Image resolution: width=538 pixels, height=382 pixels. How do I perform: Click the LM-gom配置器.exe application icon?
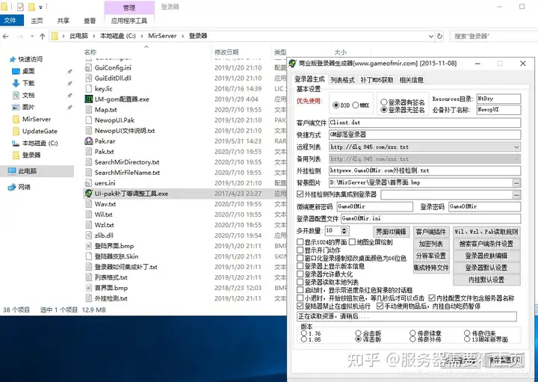point(88,99)
